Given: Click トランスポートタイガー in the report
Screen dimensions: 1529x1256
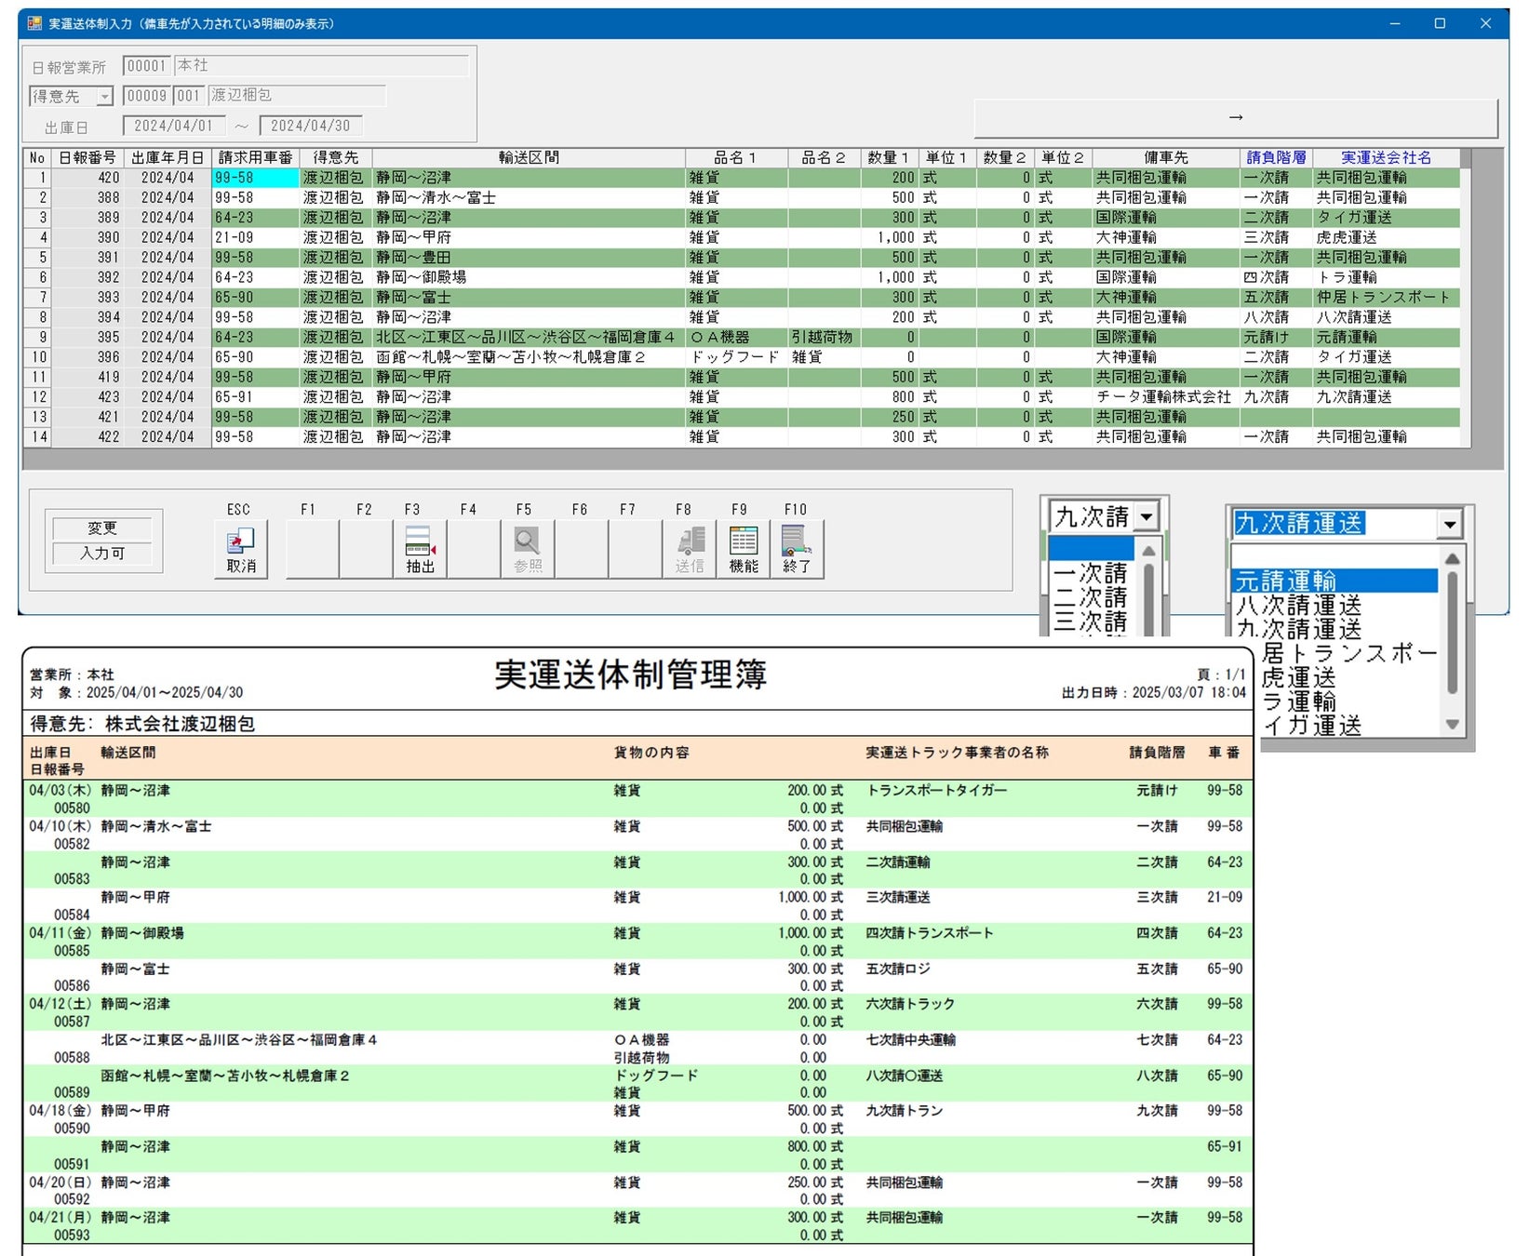Looking at the screenshot, I should pos(936,790).
